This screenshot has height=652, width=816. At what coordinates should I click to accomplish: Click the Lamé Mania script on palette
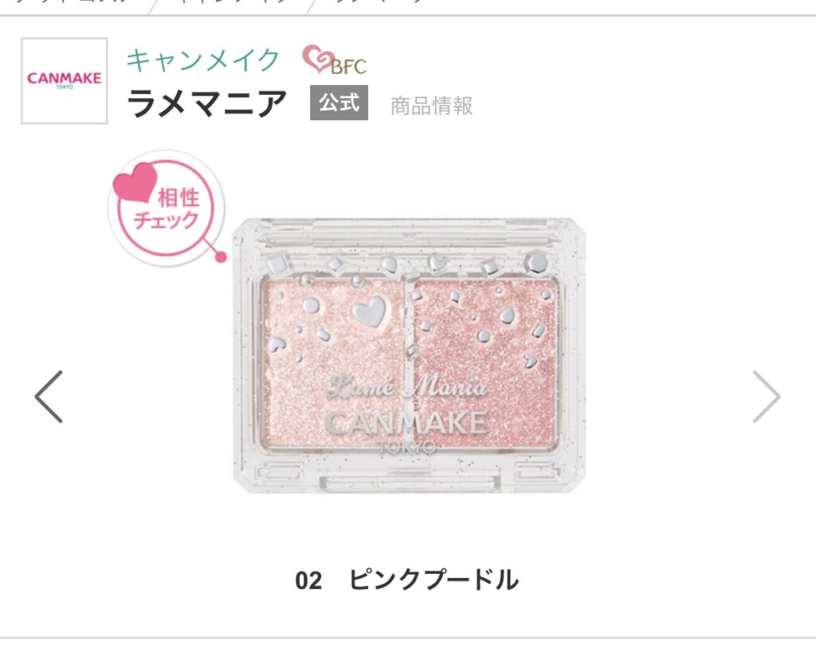tap(406, 387)
